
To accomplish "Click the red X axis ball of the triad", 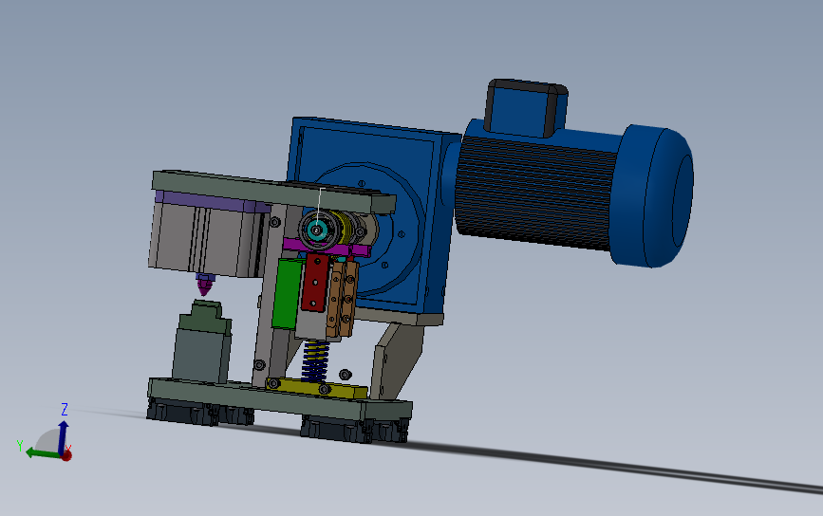I will click(66, 455).
